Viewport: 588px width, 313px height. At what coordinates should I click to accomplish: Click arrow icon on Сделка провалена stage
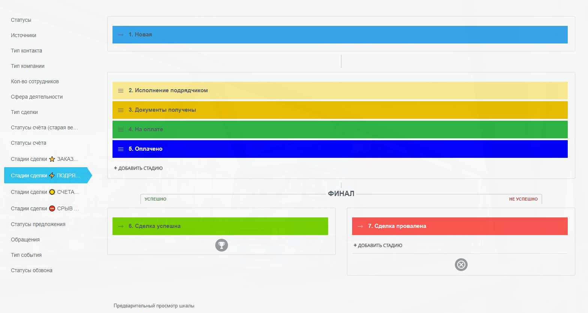coord(360,226)
